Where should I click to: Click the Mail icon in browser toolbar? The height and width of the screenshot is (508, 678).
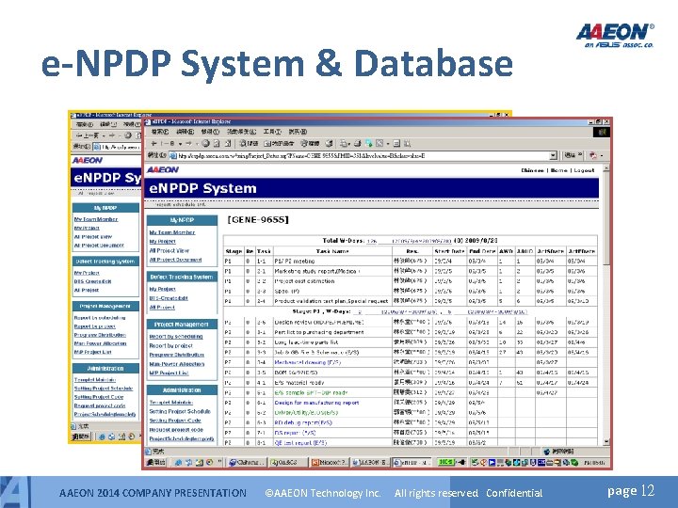pos(345,143)
